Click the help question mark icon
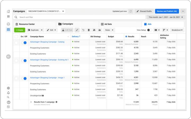191x119 pixels. 8,102
